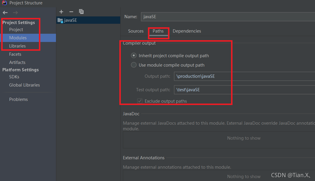Open Libraries settings section
Viewport: 315px width, 181px height.
[x=17, y=46]
